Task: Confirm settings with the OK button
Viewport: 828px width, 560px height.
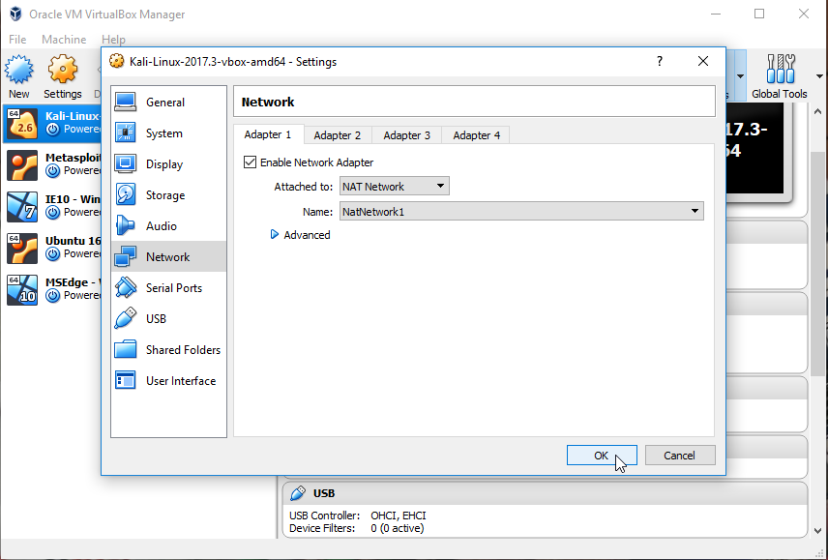Action: tap(602, 455)
